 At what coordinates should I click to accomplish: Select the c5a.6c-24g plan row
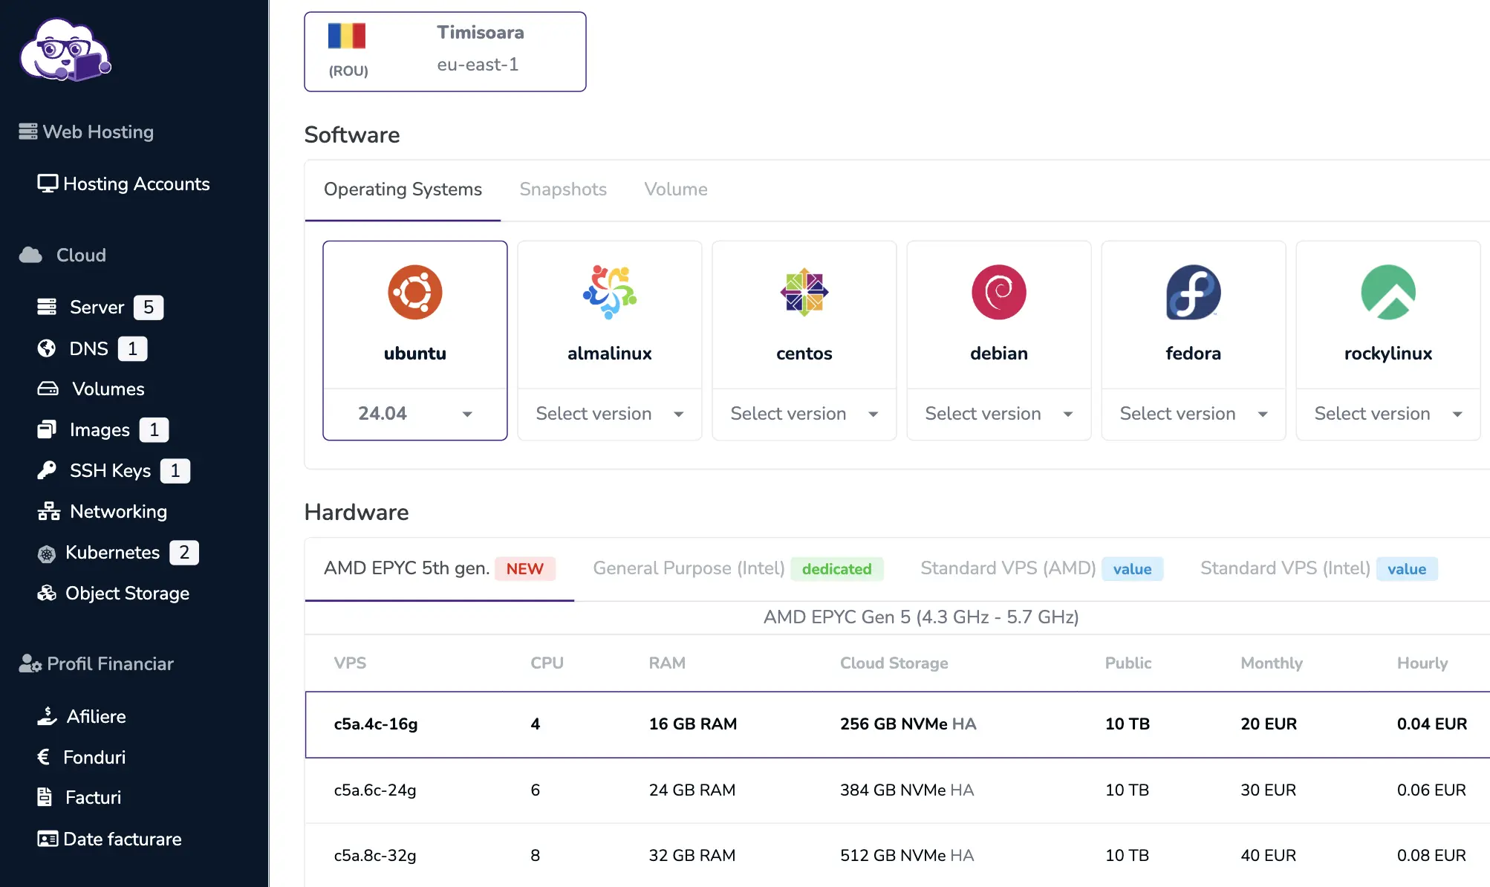tap(897, 790)
